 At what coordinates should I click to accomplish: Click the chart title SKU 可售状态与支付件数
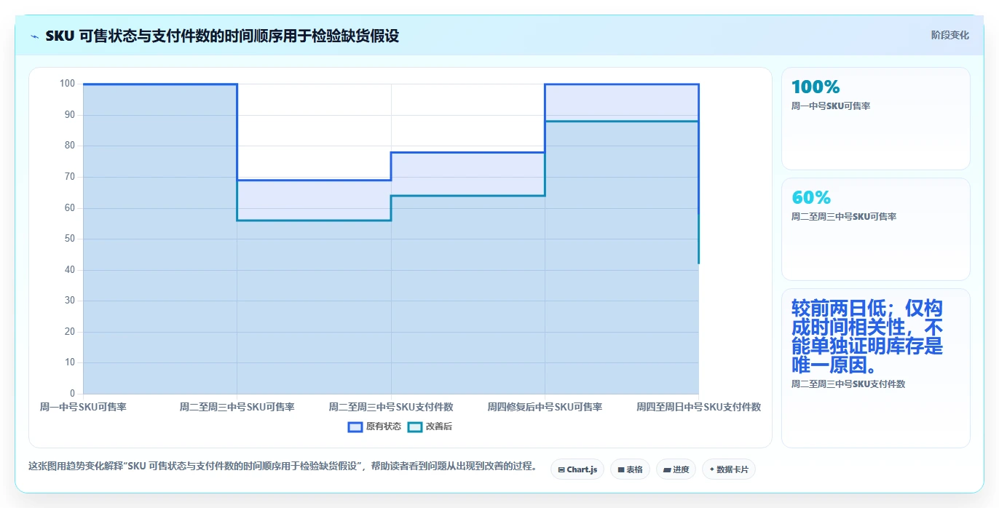pyautogui.click(x=222, y=36)
